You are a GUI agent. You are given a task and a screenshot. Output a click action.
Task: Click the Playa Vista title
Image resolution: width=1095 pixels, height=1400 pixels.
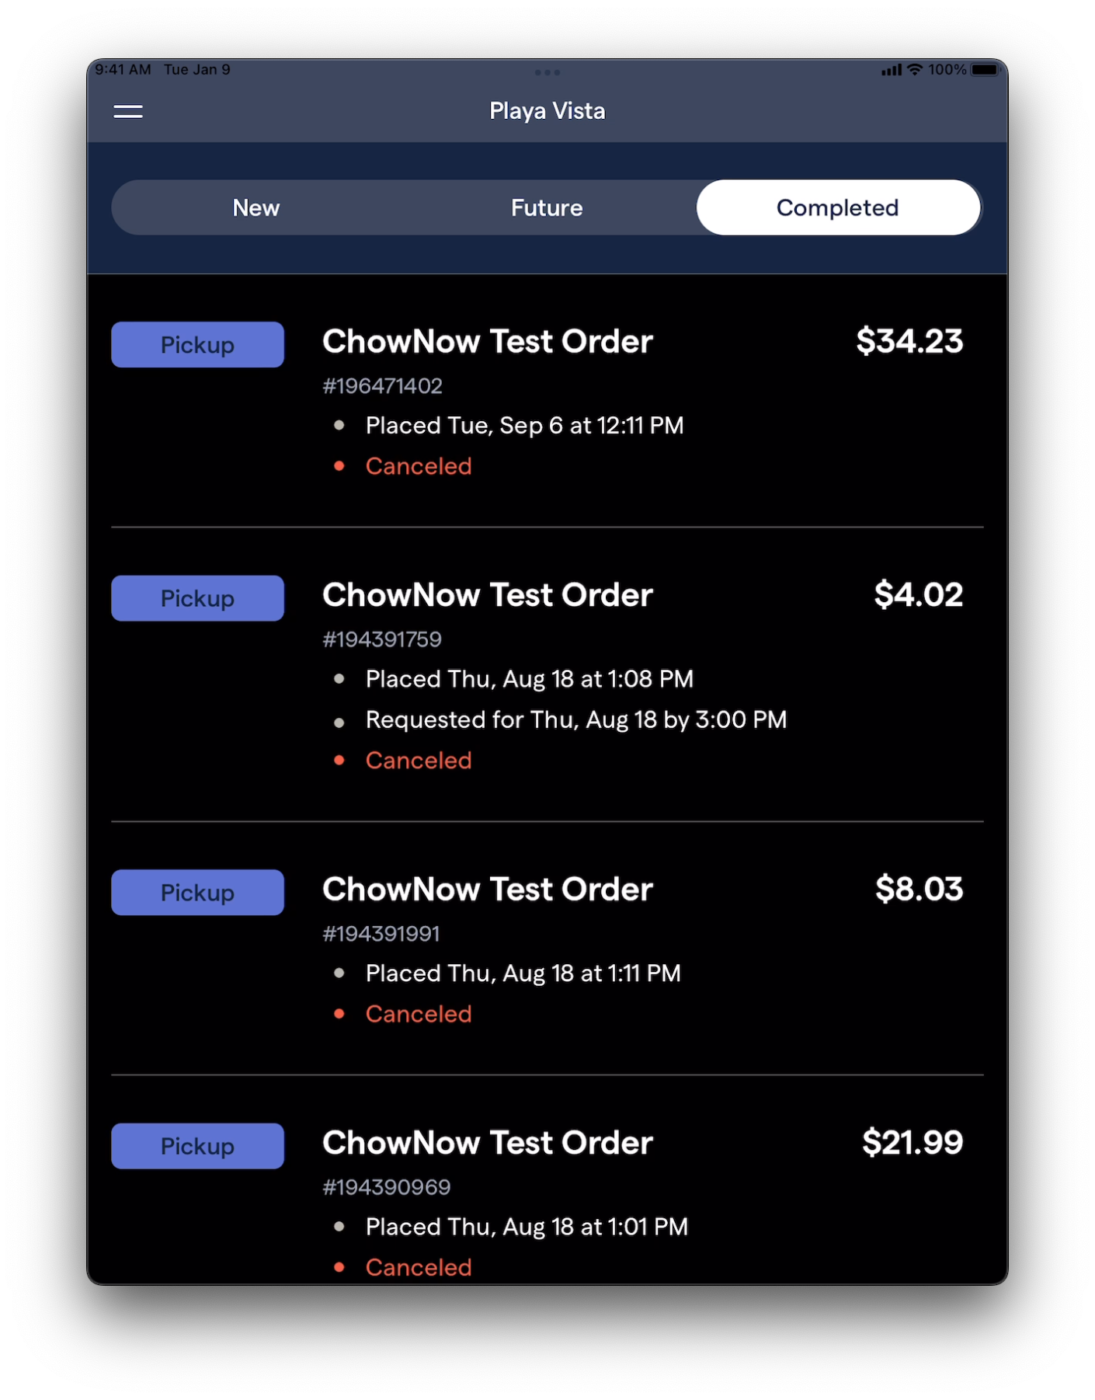point(547,110)
